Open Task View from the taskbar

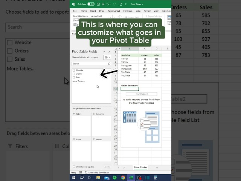[x=90, y=178]
